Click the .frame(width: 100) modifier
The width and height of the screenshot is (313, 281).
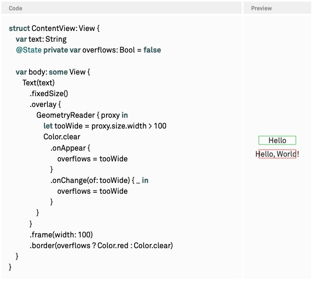(61, 235)
